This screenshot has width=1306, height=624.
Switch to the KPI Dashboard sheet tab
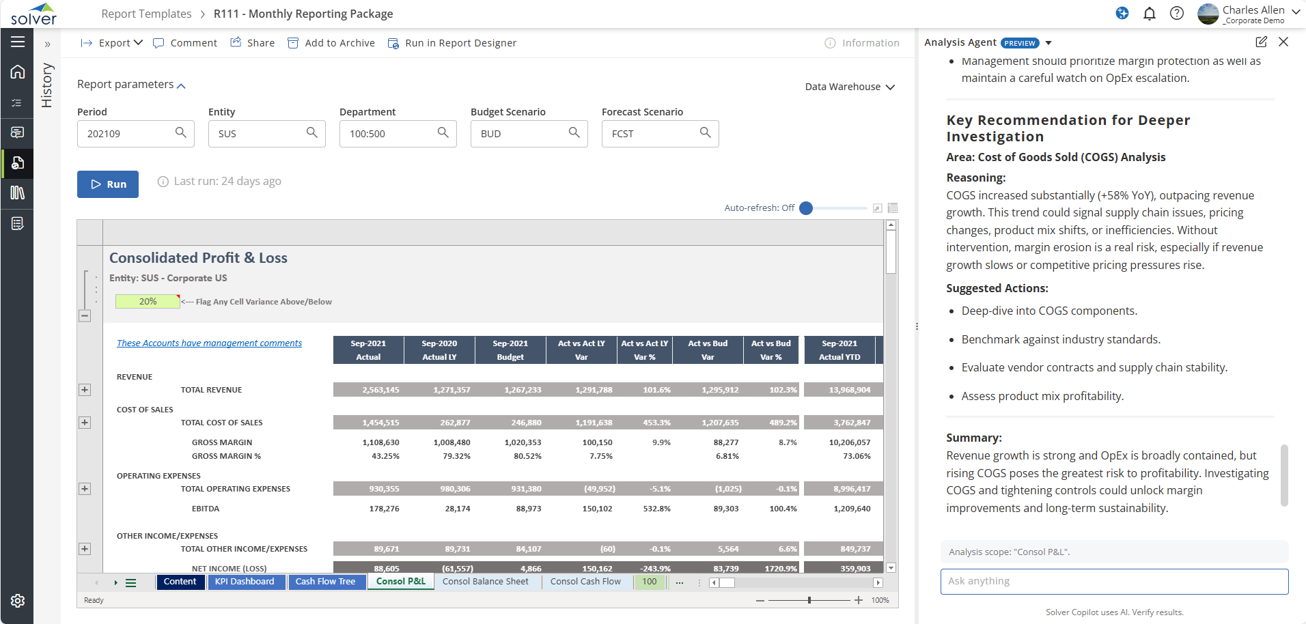[245, 582]
